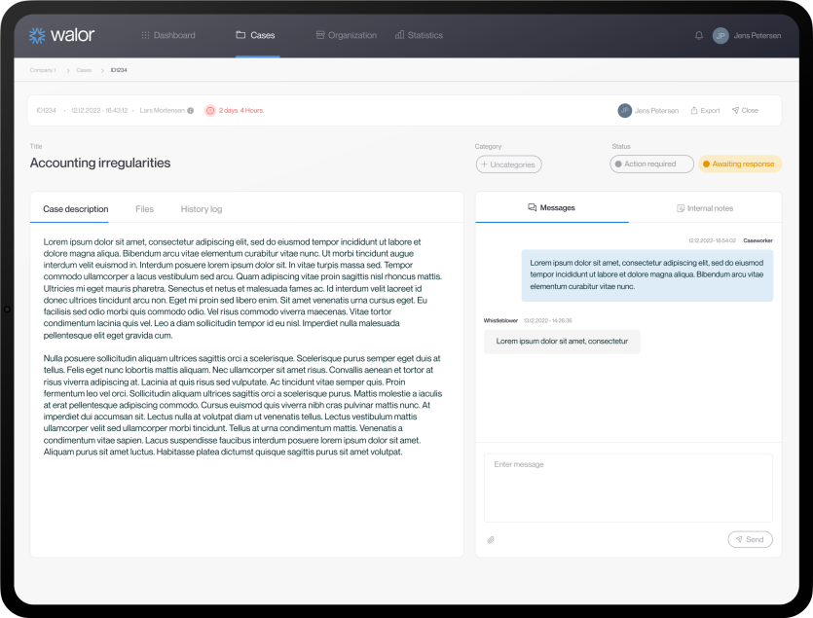Set status to Awaiting response
The width and height of the screenshot is (813, 618).
(740, 164)
